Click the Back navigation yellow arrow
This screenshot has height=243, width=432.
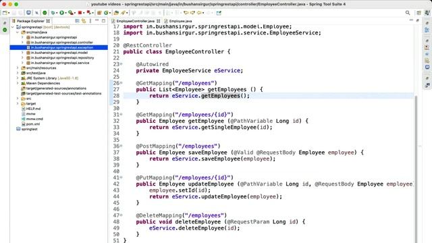pyautogui.click(x=199, y=13)
